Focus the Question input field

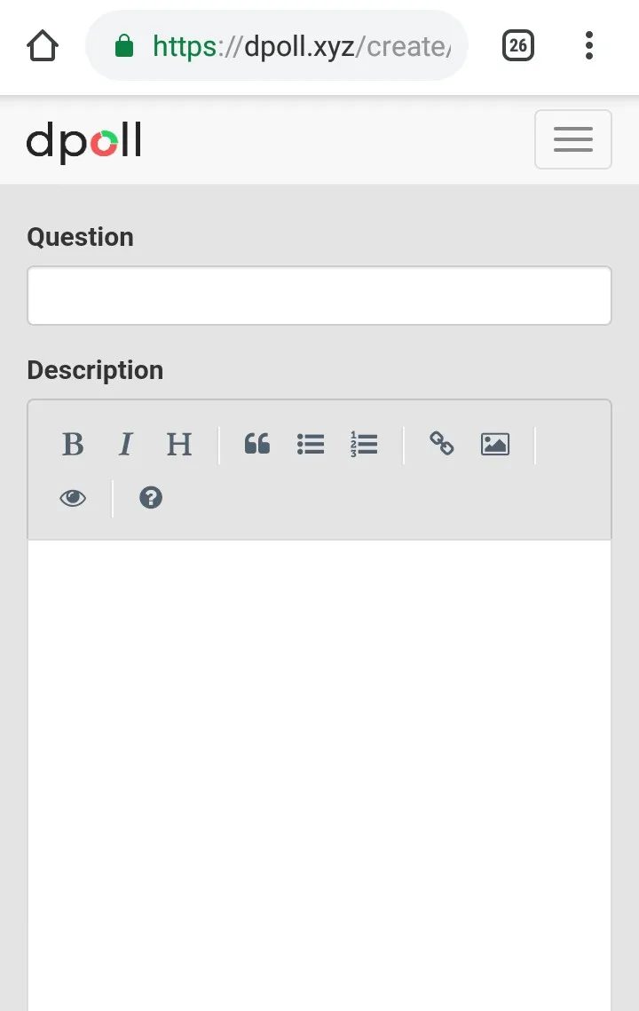pos(319,296)
